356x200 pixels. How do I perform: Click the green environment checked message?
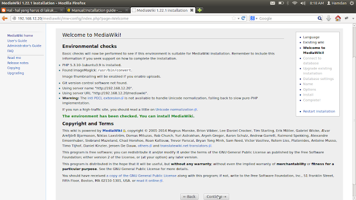[x=128, y=116]
